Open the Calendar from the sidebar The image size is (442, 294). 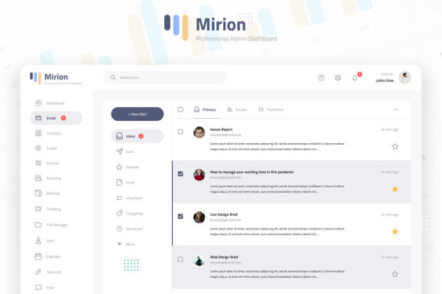(48, 256)
